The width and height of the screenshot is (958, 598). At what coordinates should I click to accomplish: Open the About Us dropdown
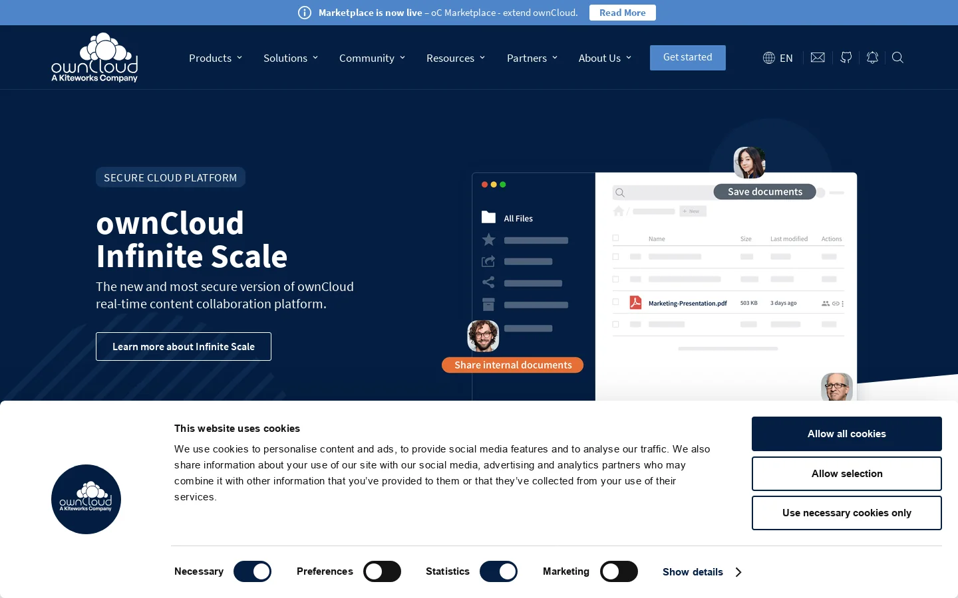[605, 58]
